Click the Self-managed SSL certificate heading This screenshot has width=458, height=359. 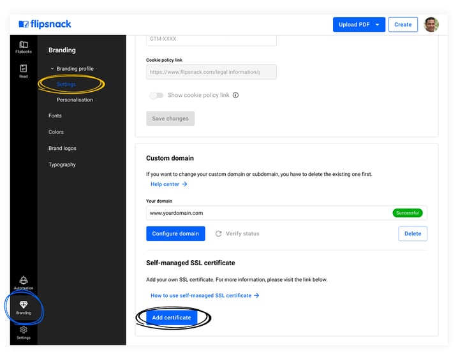pos(191,263)
